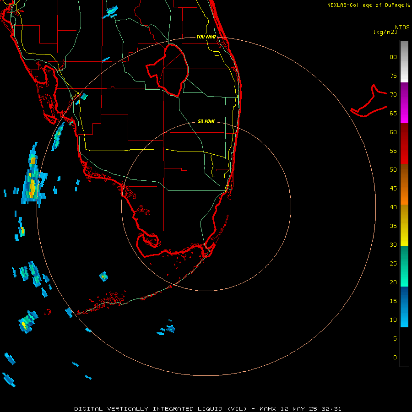Pick the yellow segment of the color bar
The image size is (412, 412).
tap(404, 225)
